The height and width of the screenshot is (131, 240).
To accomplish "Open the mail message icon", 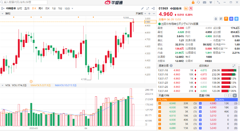I will (x=204, y=2).
